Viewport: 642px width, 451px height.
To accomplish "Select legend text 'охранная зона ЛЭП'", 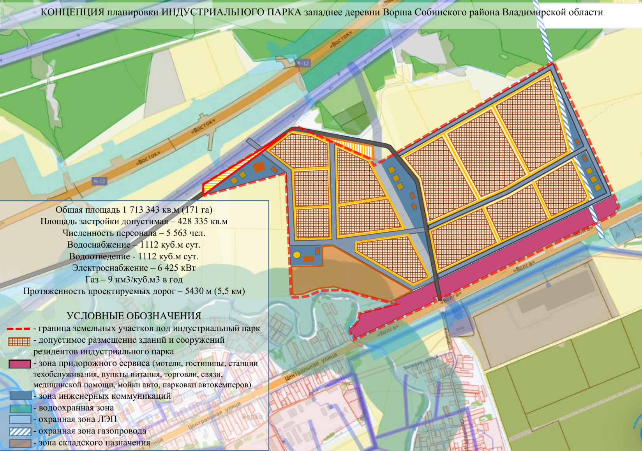I will tap(78, 419).
